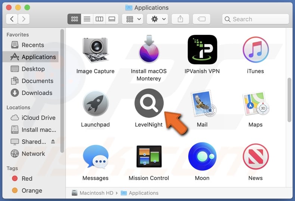Switch to list view
The image size is (295, 201).
[x=87, y=19]
